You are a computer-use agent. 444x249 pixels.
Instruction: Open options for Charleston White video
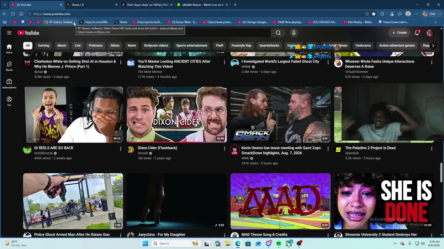(x=121, y=62)
